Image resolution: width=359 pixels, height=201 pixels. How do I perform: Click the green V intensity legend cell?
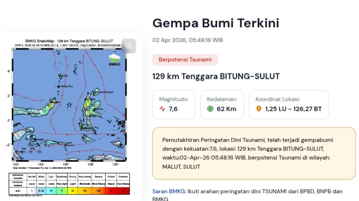(x=62, y=191)
